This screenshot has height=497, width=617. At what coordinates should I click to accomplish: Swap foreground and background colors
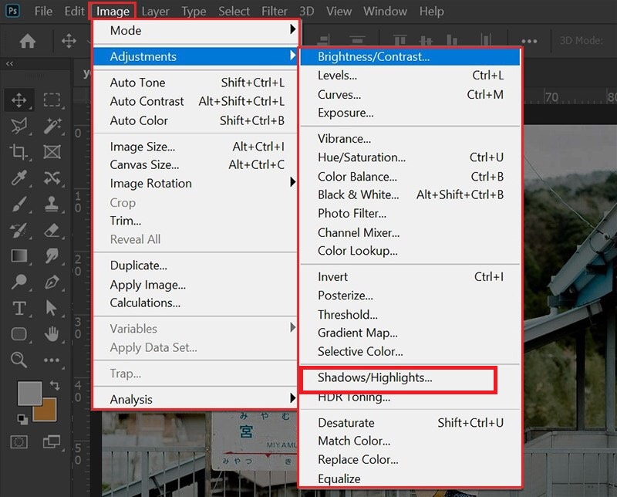coord(55,385)
